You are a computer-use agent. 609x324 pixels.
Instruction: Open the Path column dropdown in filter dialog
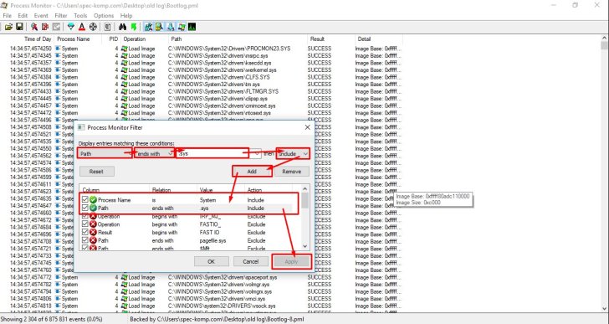coord(105,153)
